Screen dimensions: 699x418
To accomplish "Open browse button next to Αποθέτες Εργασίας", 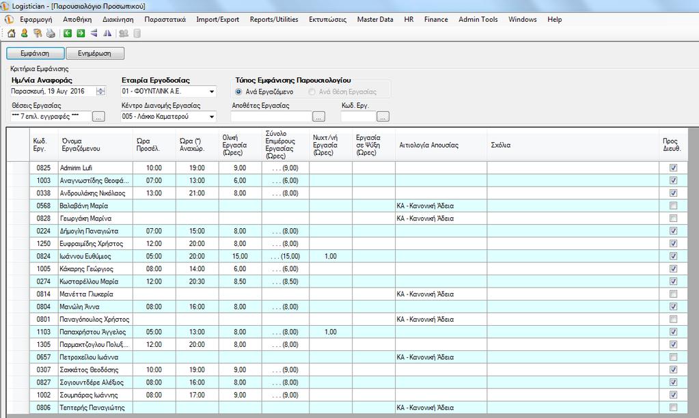I will pos(318,117).
